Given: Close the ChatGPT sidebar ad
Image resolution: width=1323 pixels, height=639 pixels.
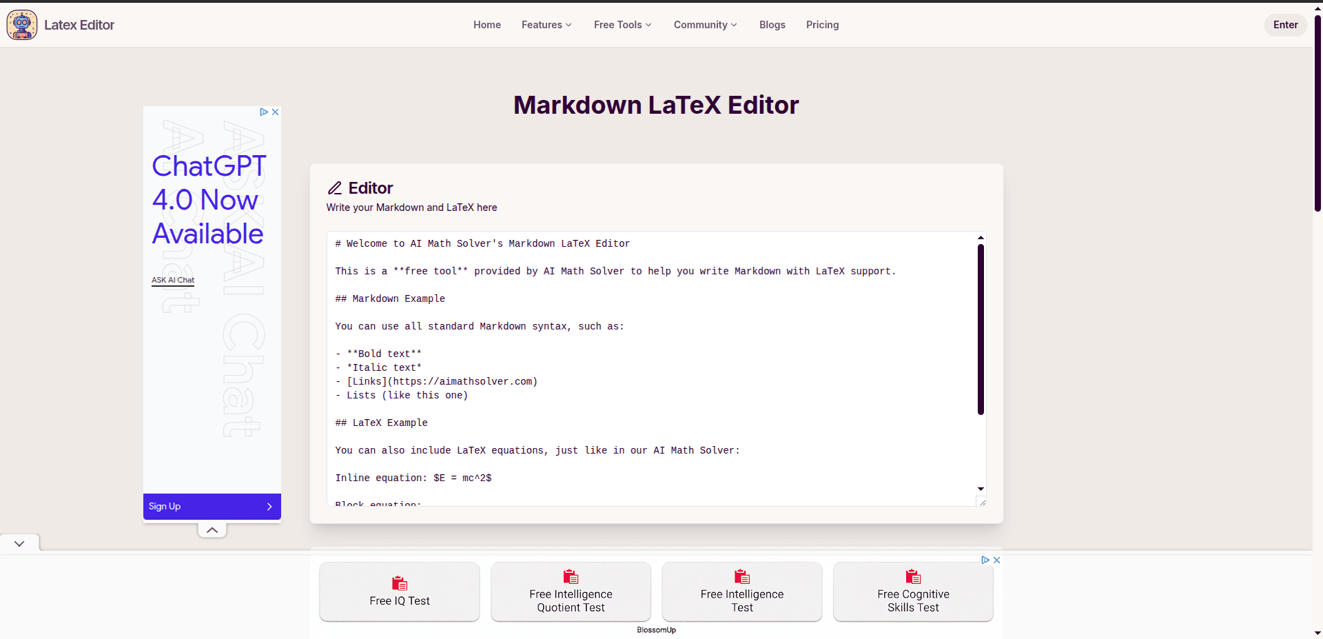Looking at the screenshot, I should point(276,112).
